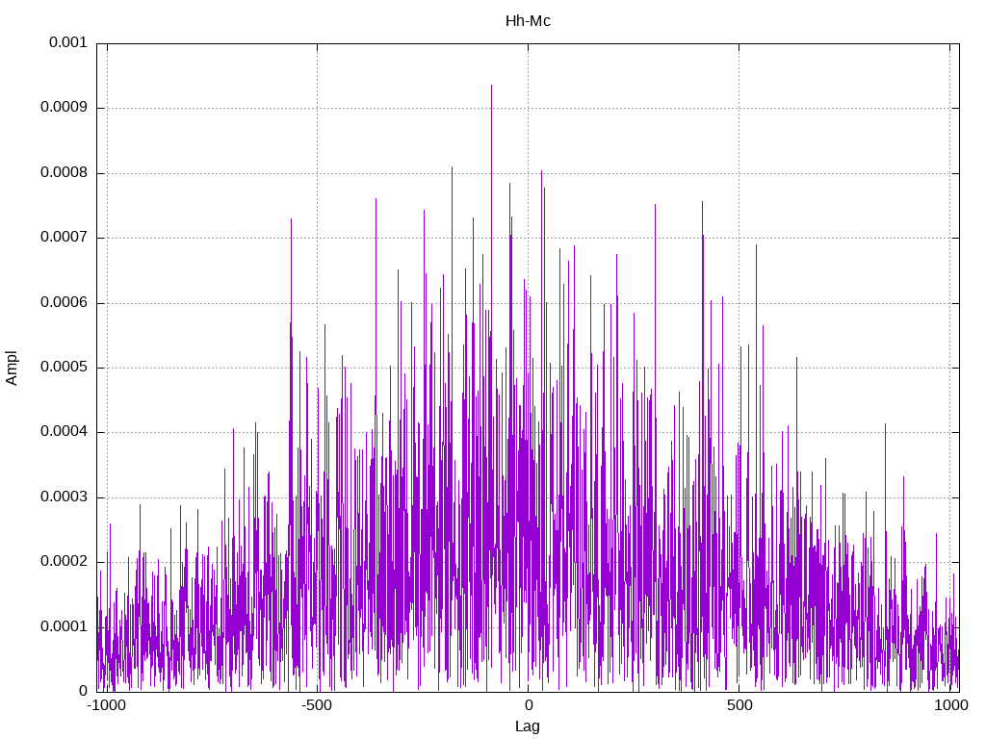Screen dimensions: 986x739
Task: Click the x-axis tick label -500
Action: (316, 705)
